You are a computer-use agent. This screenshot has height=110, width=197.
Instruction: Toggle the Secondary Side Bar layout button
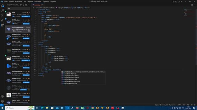pyautogui.click(x=179, y=2)
